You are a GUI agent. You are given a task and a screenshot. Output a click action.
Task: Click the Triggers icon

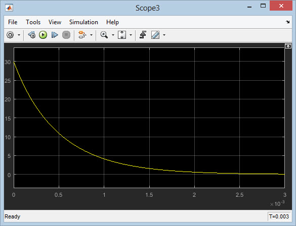143,35
